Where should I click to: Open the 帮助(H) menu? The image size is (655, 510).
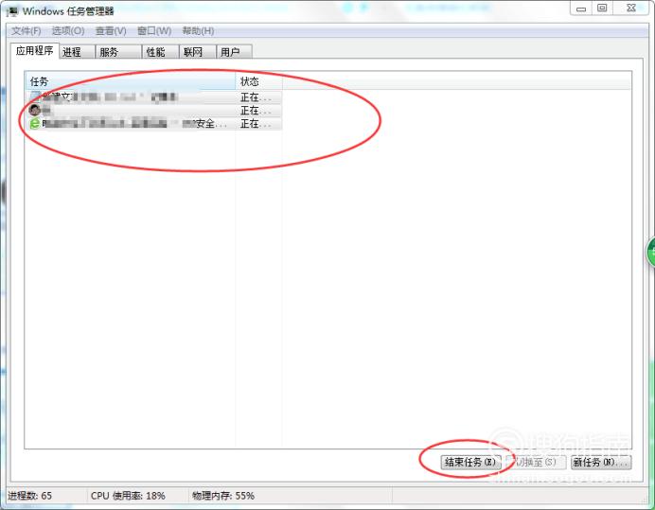pyautogui.click(x=198, y=31)
